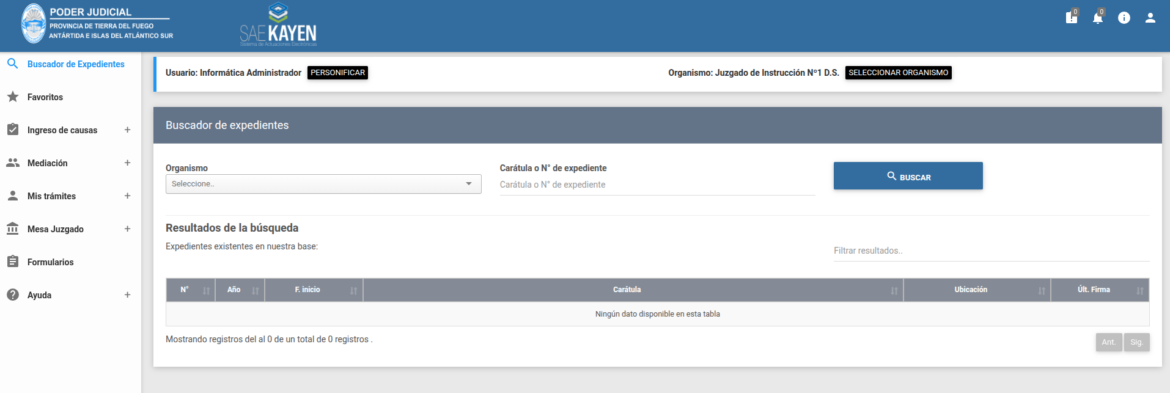The width and height of the screenshot is (1170, 393).
Task: Click SELECCIONAR ORGANISMO button
Action: [898, 73]
